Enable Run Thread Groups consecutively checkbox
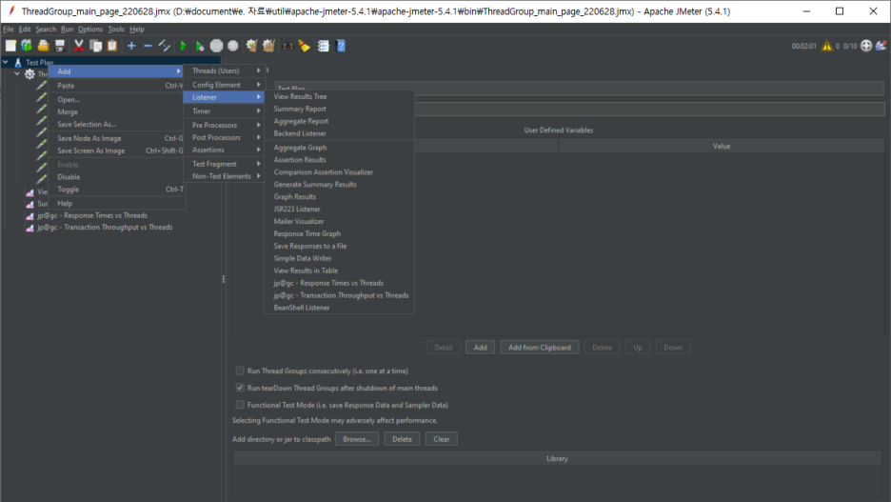Screen dimensions: 891x502 click(x=240, y=371)
